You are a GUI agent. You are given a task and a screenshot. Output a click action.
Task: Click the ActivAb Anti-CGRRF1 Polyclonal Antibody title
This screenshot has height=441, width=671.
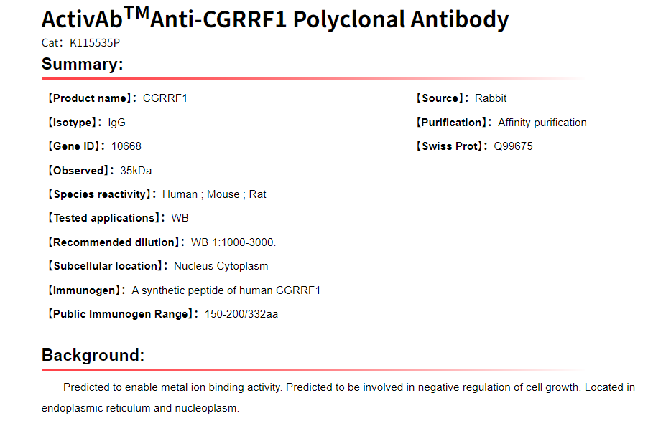pos(274,19)
